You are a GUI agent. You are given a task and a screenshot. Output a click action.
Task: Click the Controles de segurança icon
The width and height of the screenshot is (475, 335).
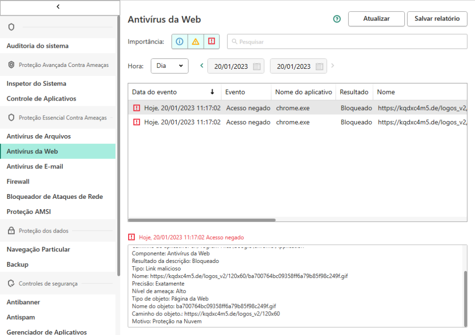(x=11, y=283)
